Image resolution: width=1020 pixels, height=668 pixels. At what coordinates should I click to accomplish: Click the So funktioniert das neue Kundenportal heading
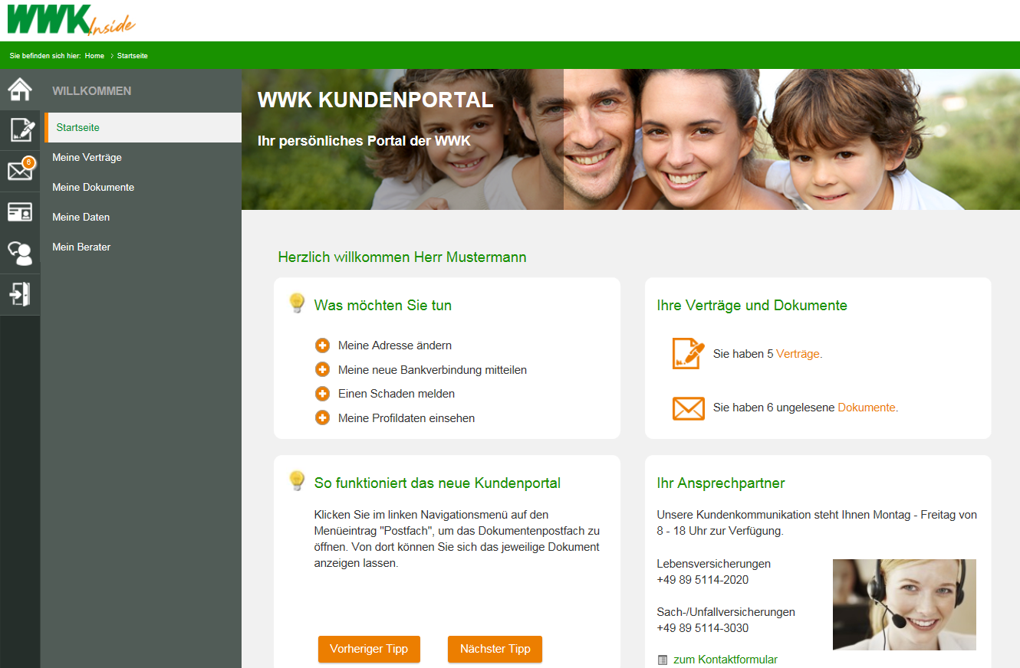(x=437, y=483)
